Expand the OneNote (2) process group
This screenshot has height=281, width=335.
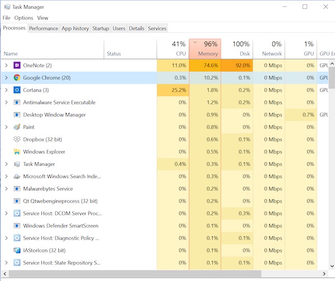point(6,65)
